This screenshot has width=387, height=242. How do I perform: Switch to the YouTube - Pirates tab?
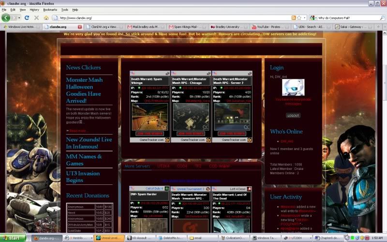click(270, 27)
